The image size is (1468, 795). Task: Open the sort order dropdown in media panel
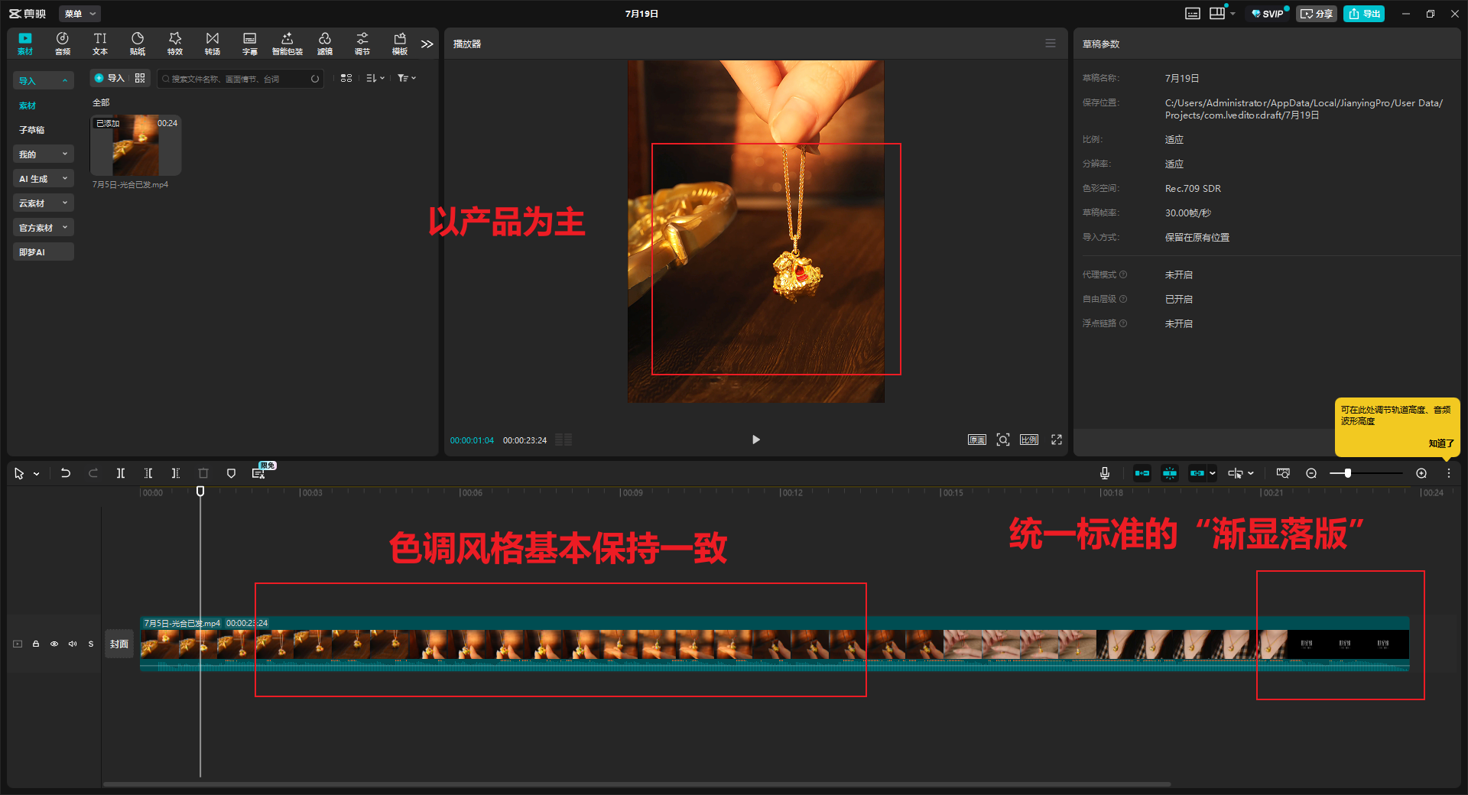click(x=375, y=78)
